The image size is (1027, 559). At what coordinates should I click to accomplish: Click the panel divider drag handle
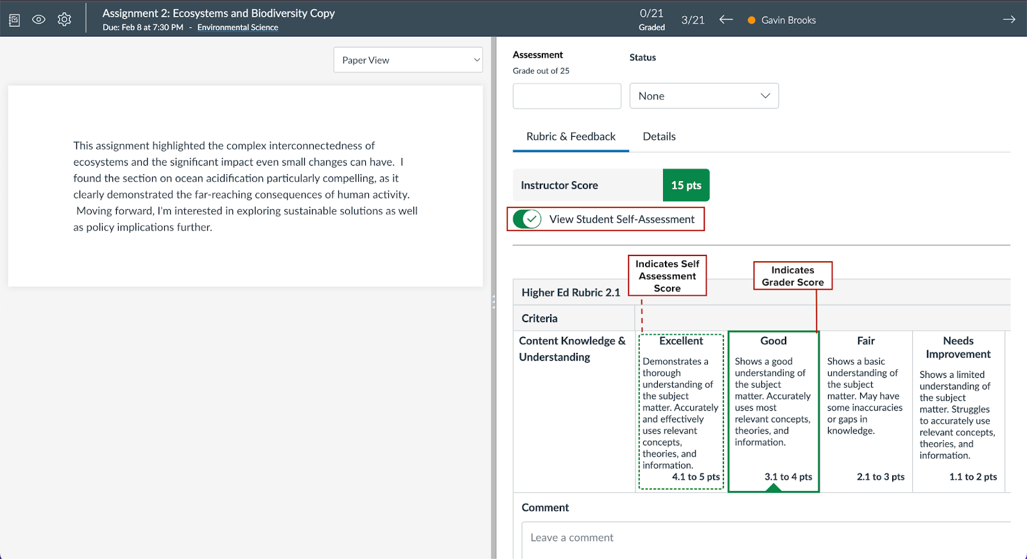pyautogui.click(x=494, y=302)
